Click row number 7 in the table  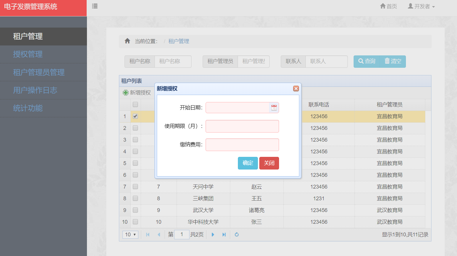[x=125, y=187]
